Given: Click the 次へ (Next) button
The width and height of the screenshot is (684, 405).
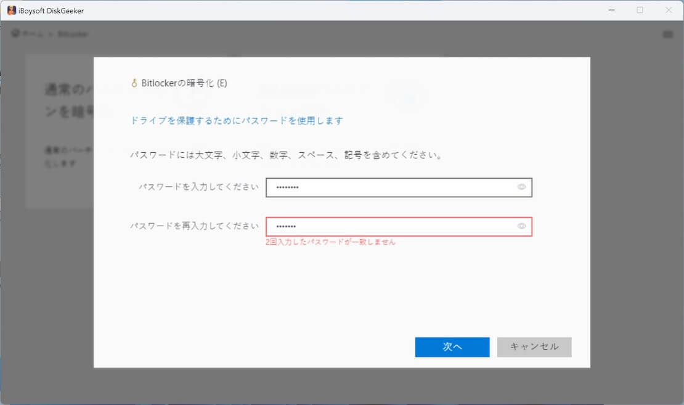Looking at the screenshot, I should [x=452, y=347].
